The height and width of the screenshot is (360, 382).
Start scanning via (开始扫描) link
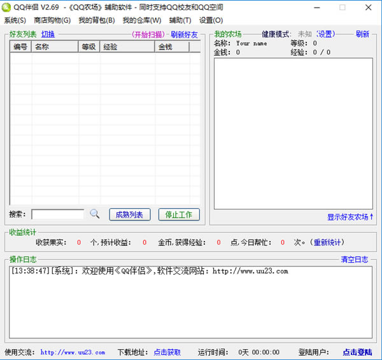pos(148,34)
